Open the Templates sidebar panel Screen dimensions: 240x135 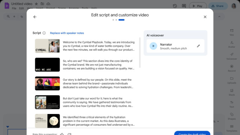[232, 128]
